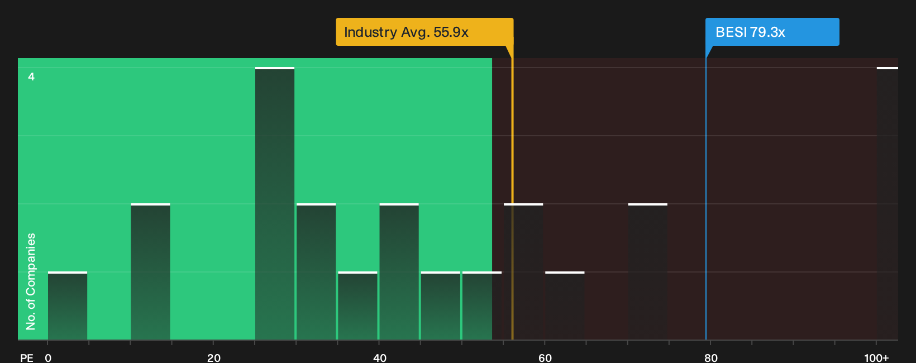The width and height of the screenshot is (916, 363).
Task: Click the "PE" axis label
Action: pyautogui.click(x=27, y=357)
